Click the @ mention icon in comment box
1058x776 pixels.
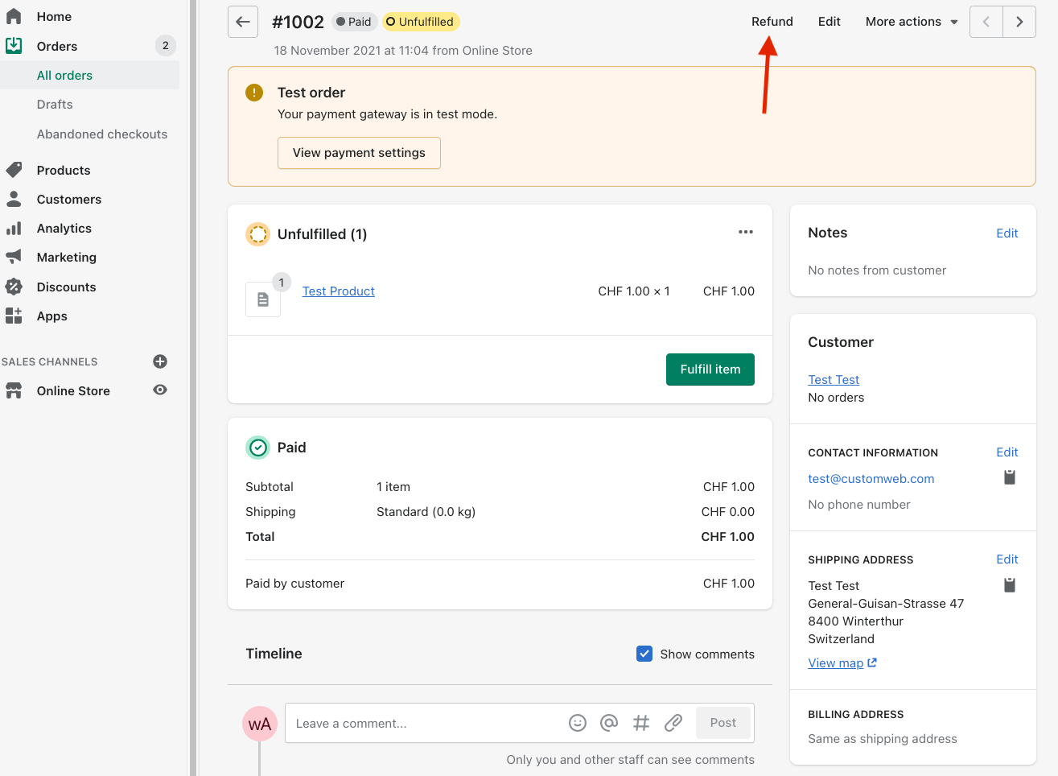[609, 723]
